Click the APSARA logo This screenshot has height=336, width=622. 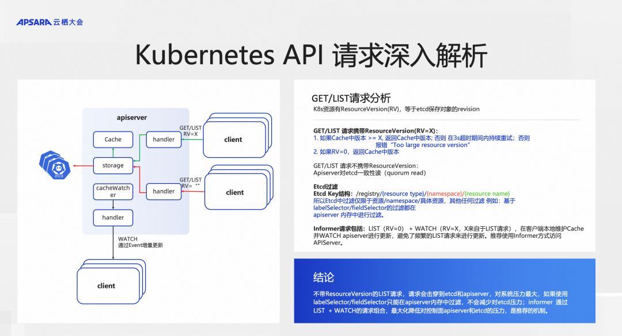[x=50, y=22]
